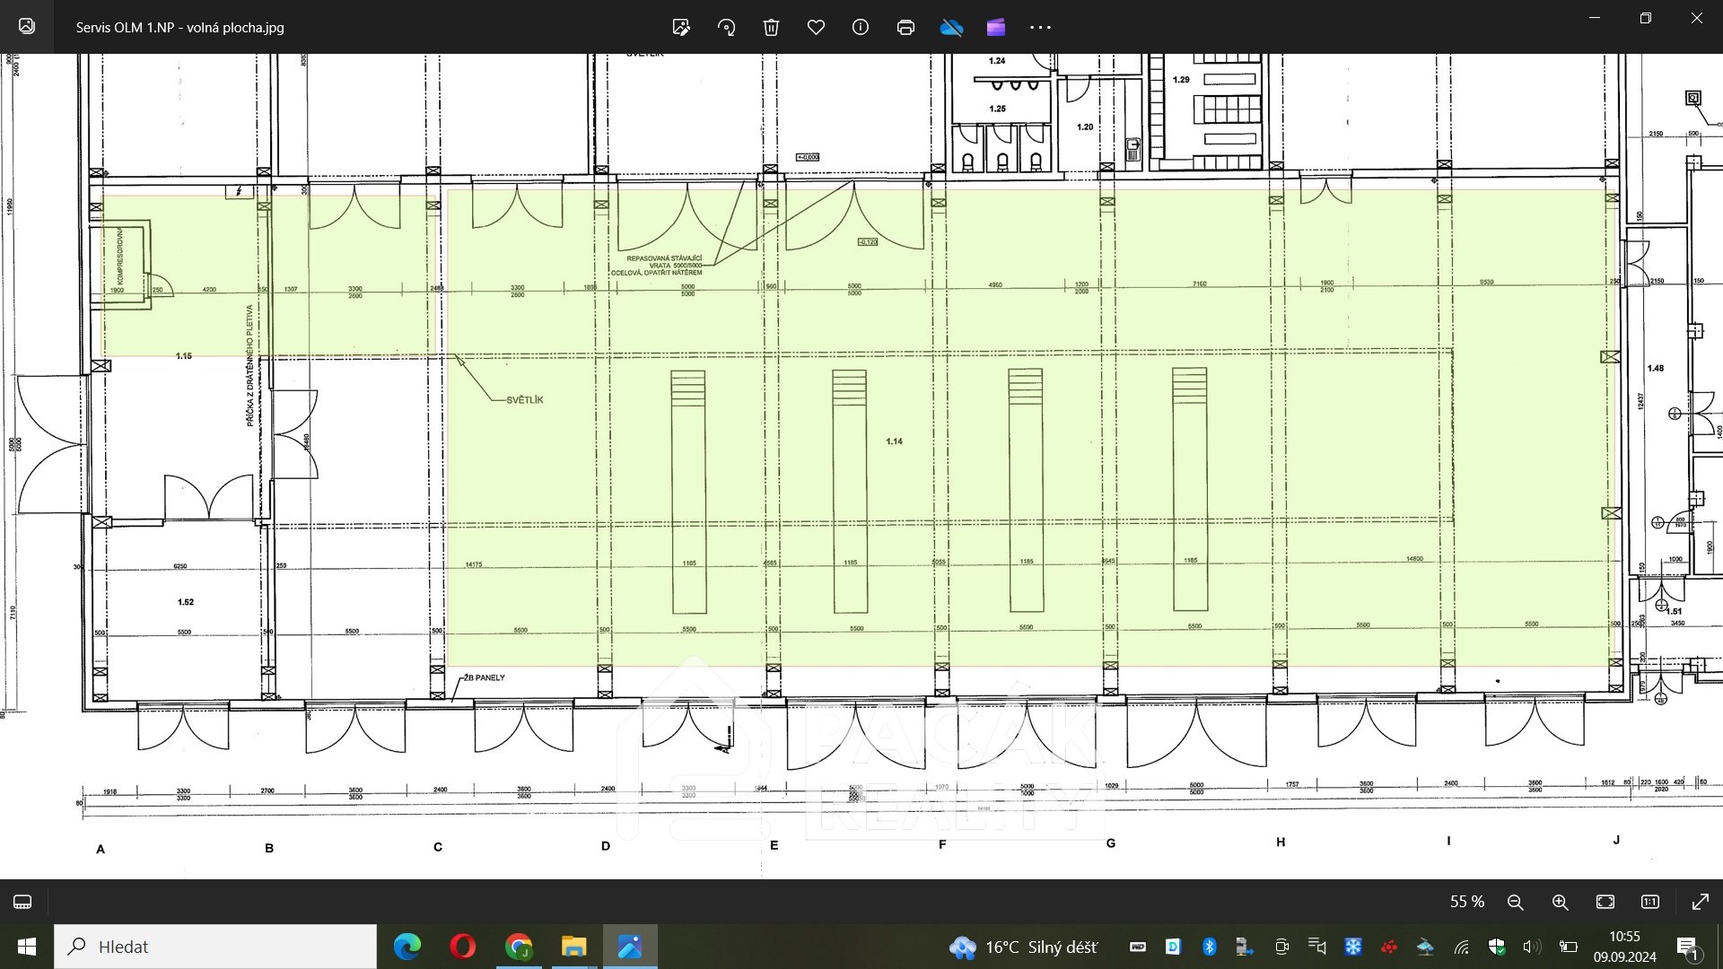
Task: Open File Explorer from the taskbar
Action: [x=574, y=947]
